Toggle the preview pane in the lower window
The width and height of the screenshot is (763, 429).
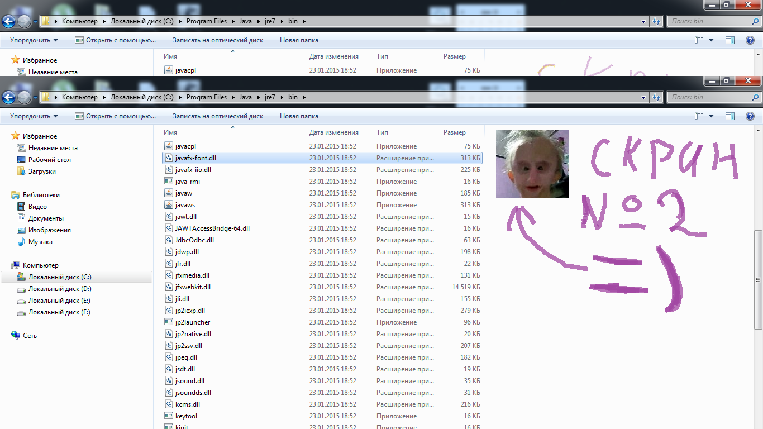pos(729,116)
